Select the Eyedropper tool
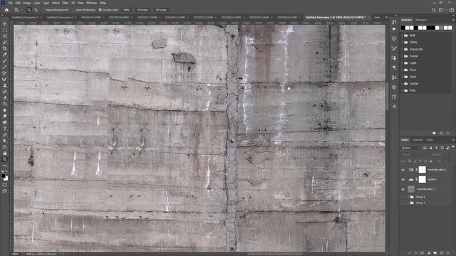The image size is (456, 256). click(x=5, y=55)
